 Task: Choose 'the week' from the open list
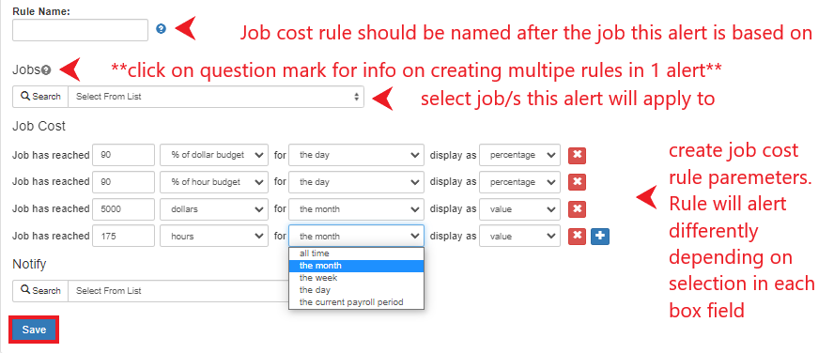356,278
